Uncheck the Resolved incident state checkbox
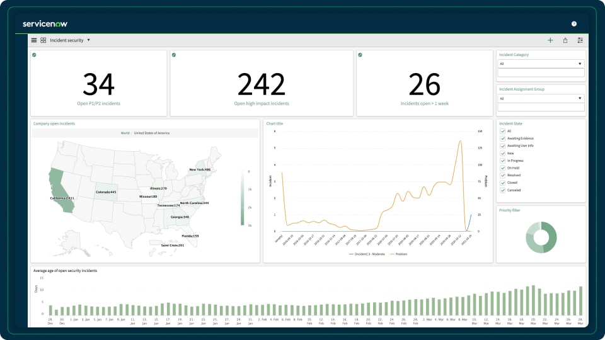The width and height of the screenshot is (605, 340). coord(502,176)
